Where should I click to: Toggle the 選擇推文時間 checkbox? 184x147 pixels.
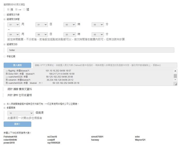[4, 19]
